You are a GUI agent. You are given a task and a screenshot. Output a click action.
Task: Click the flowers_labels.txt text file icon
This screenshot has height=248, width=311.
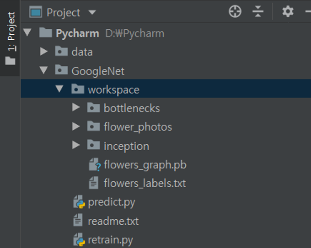pyautogui.click(x=93, y=183)
